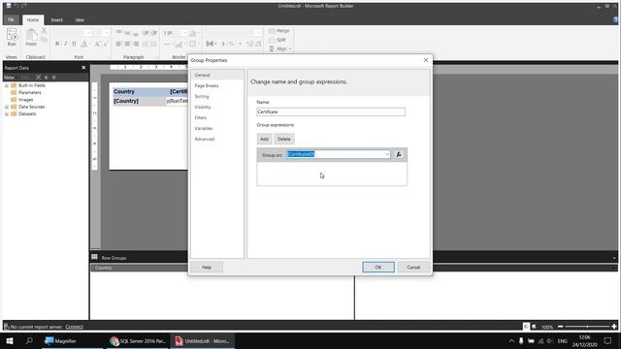The width and height of the screenshot is (621, 349).
Task: Click the Help button in dialog
Action: [207, 268]
